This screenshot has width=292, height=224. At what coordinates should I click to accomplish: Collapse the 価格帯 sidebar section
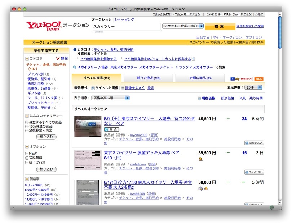tap(27, 179)
